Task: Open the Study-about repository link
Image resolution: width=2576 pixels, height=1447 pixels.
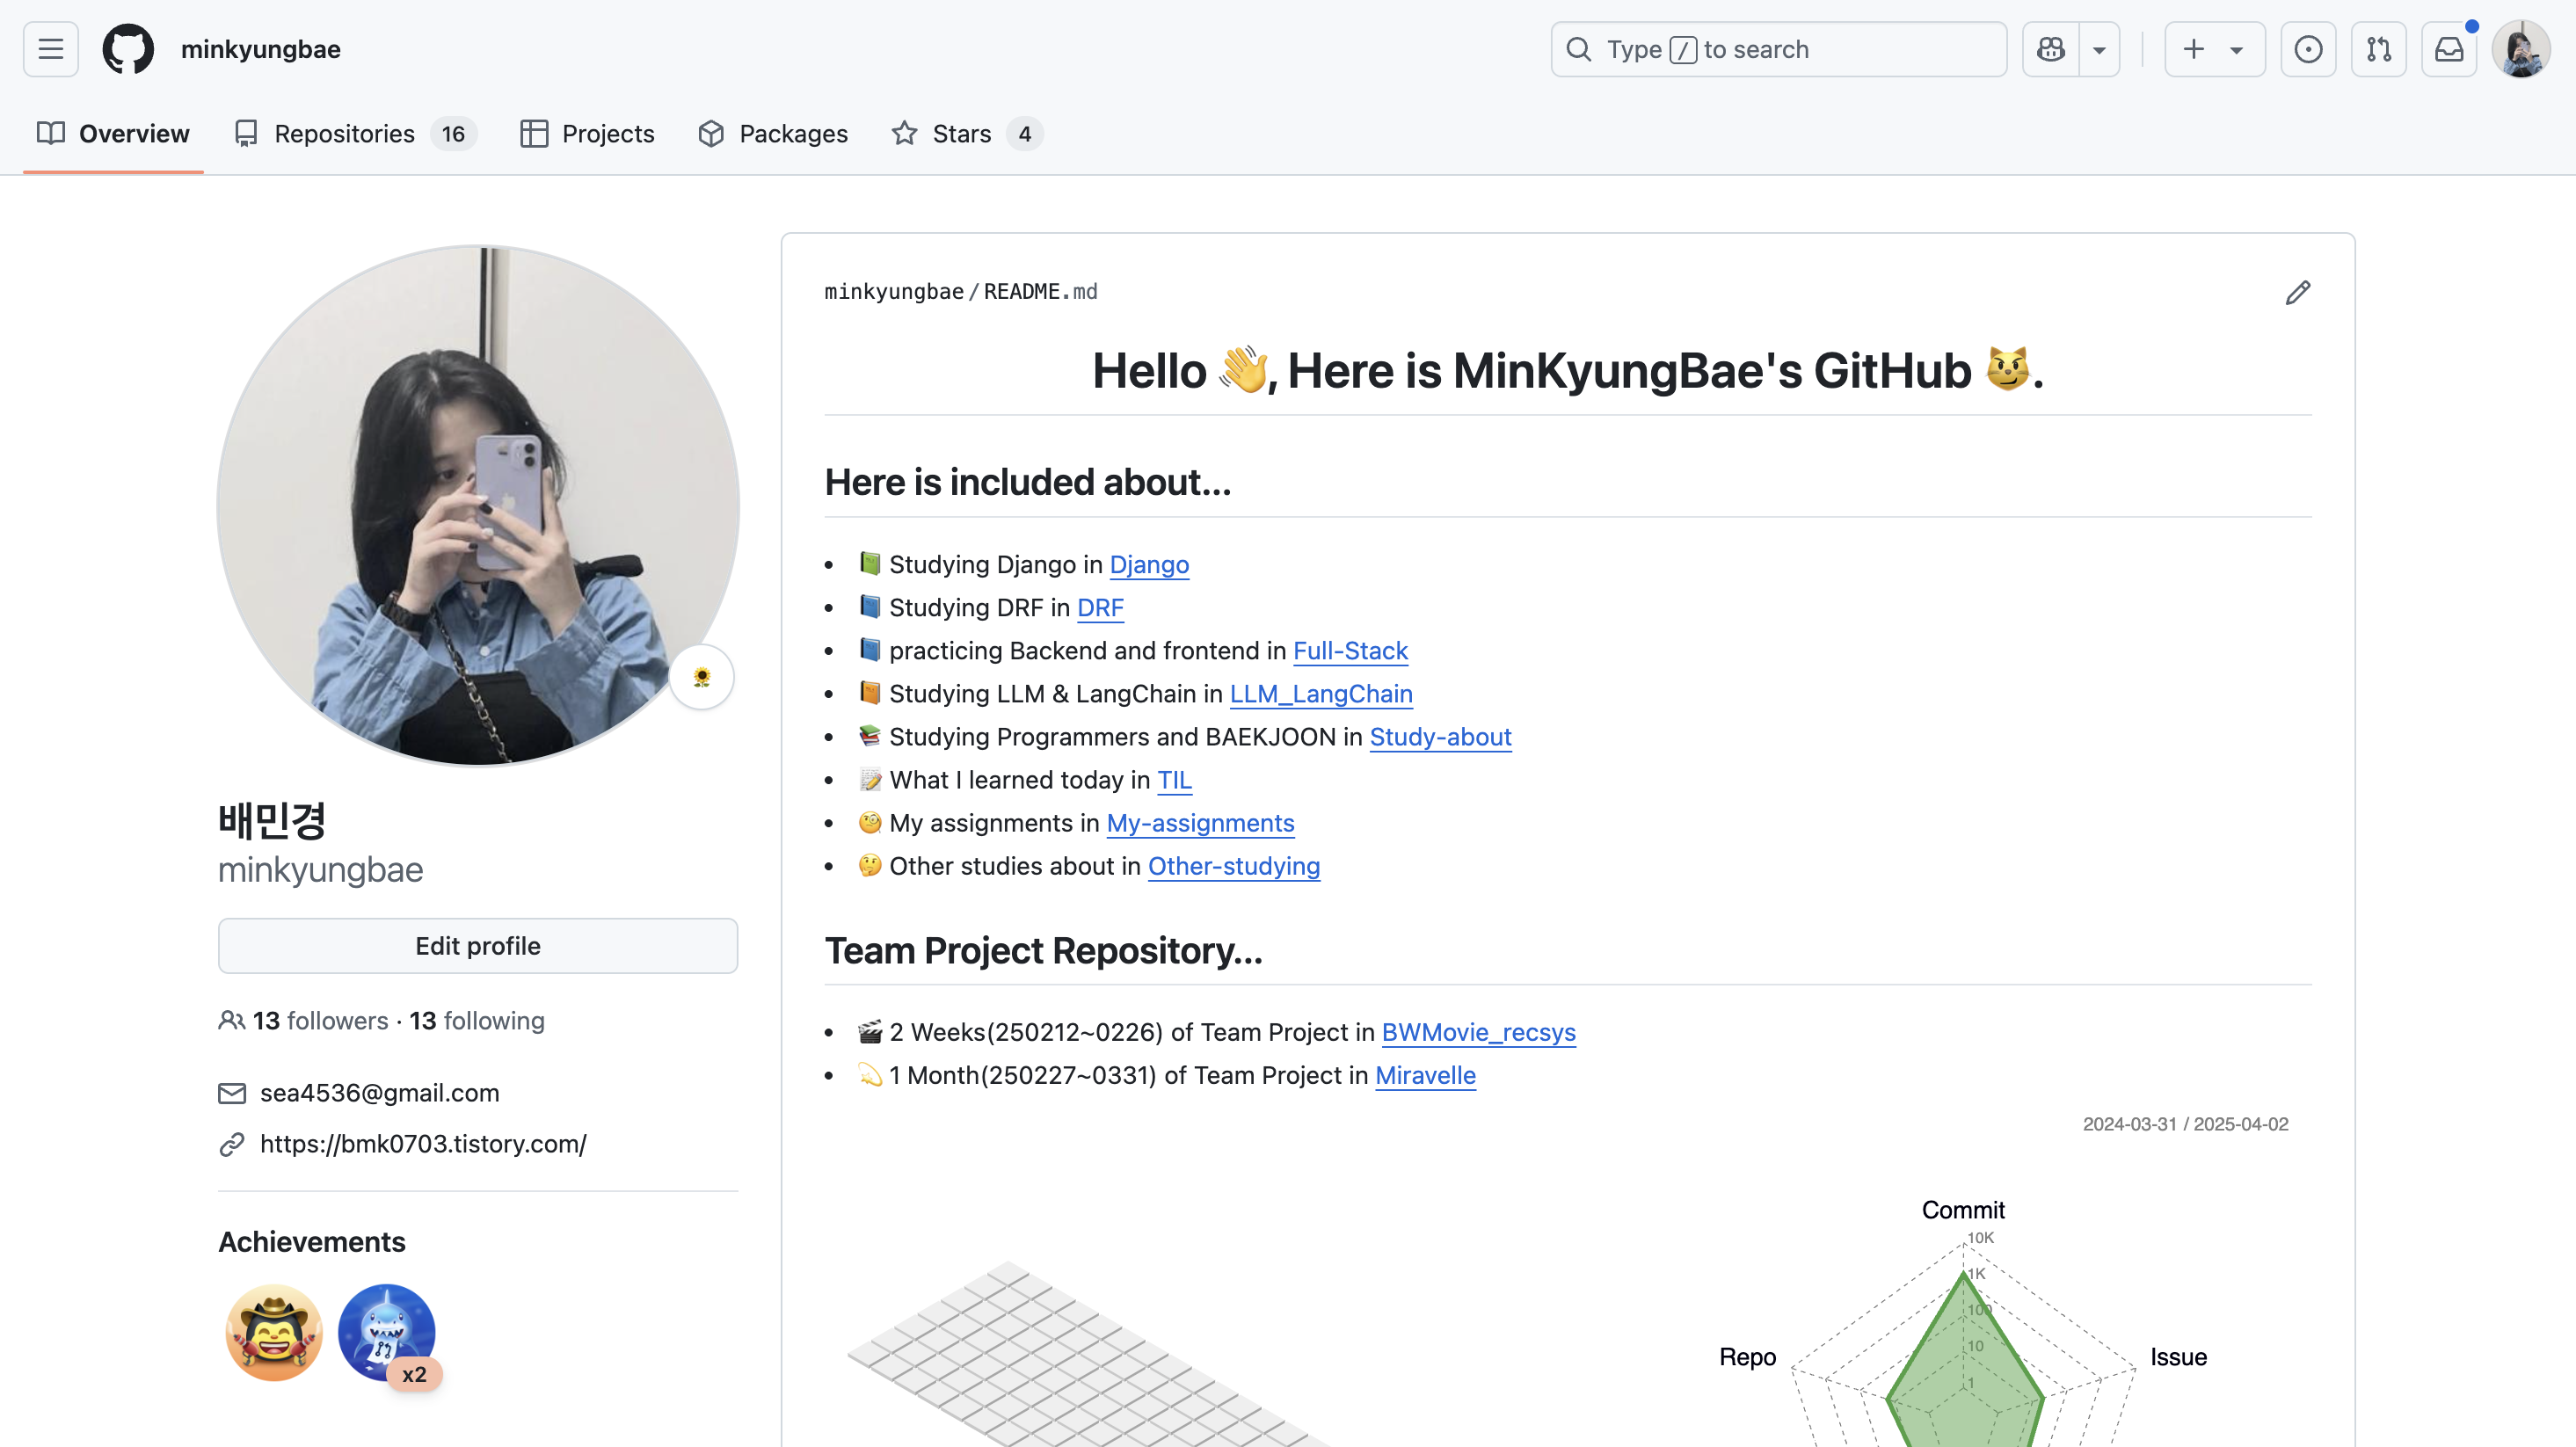Action: pos(1440,737)
